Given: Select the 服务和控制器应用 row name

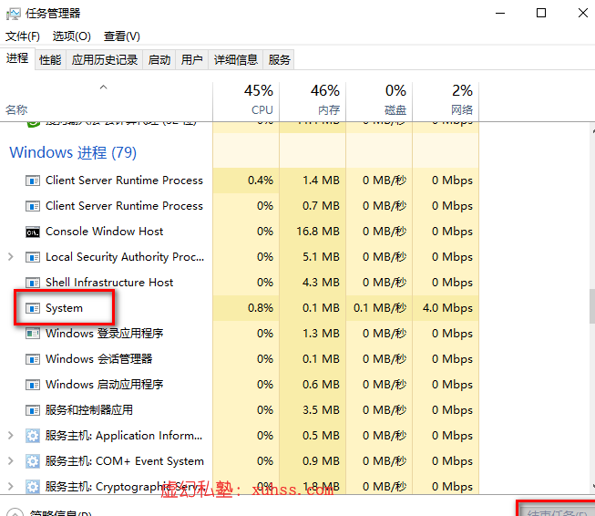Looking at the screenshot, I should coord(89,409).
